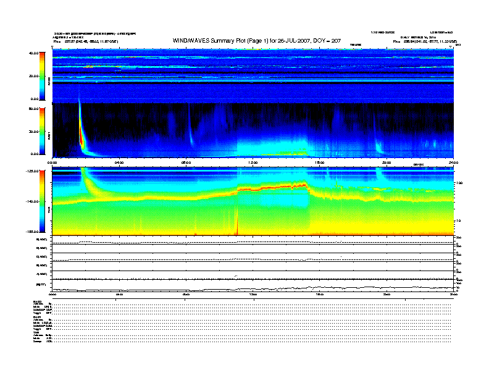
Task: Click the 24:00 tick label under RAD1 spectrogram
Action: coord(453,162)
